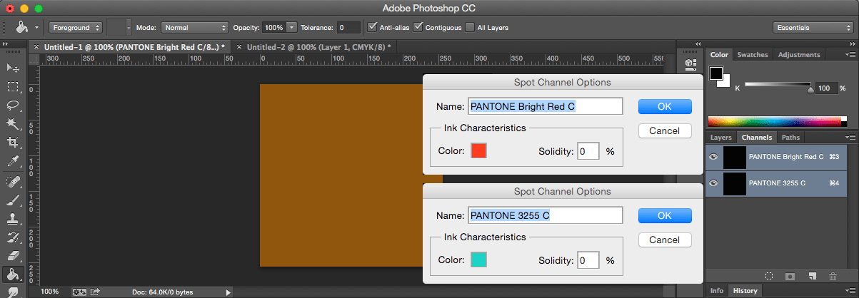
Task: Click Solidity field in Bright Red dialog
Action: 588,151
